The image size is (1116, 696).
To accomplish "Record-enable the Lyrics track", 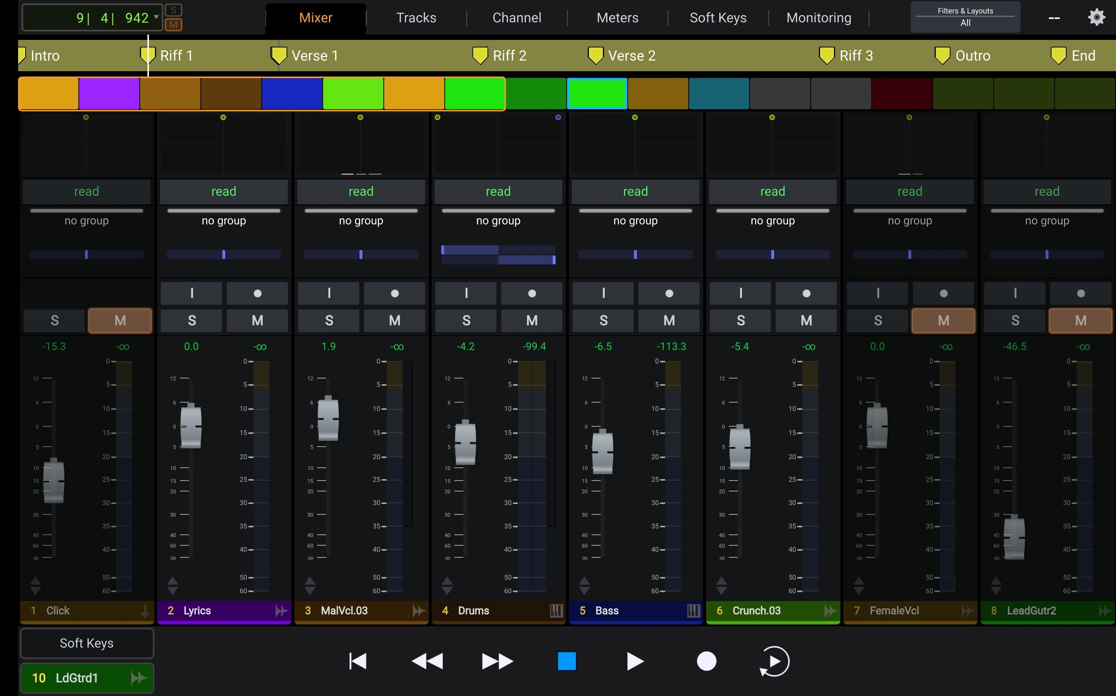I will (x=257, y=294).
